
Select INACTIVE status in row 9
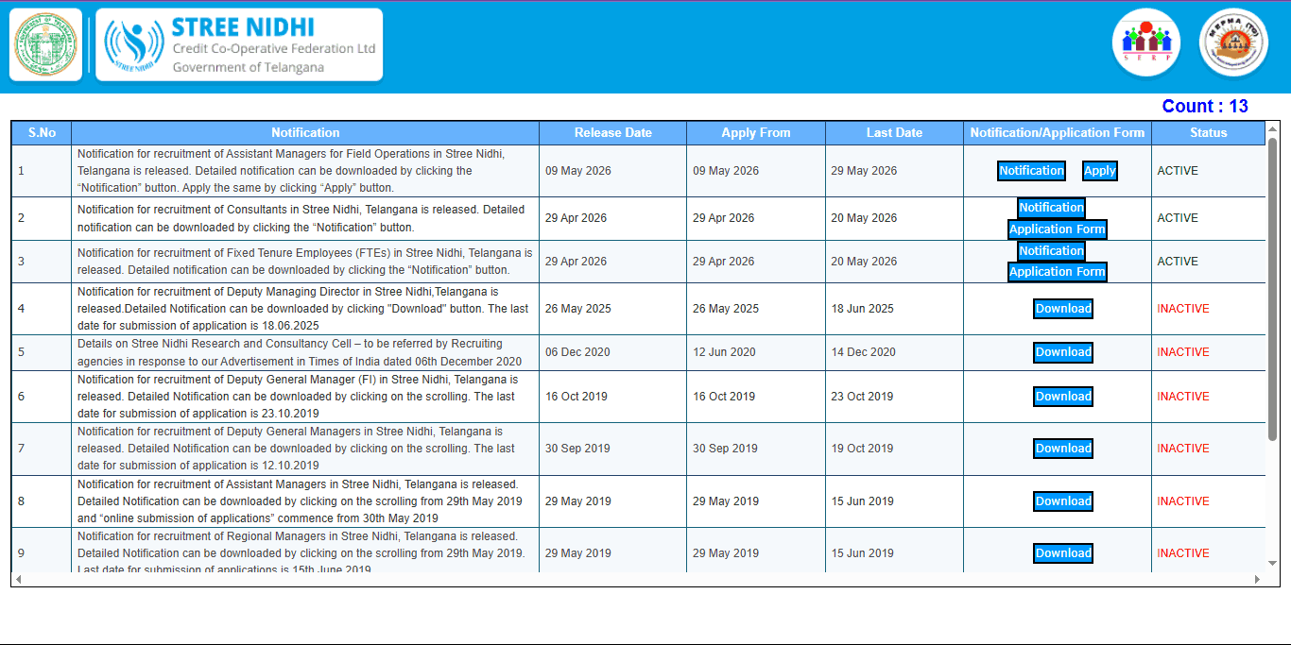[1183, 553]
